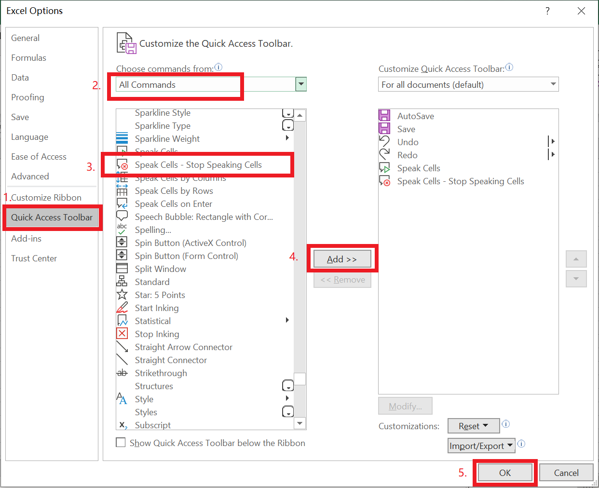The width and height of the screenshot is (599, 488).
Task: Enable Show Quick Access Toolbar below the Ribbon
Action: 121,442
